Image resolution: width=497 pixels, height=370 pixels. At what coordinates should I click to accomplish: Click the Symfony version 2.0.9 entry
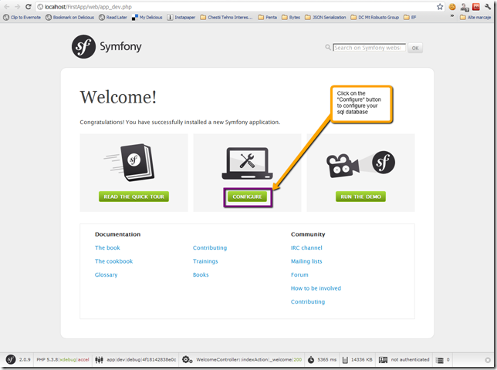coord(25,359)
